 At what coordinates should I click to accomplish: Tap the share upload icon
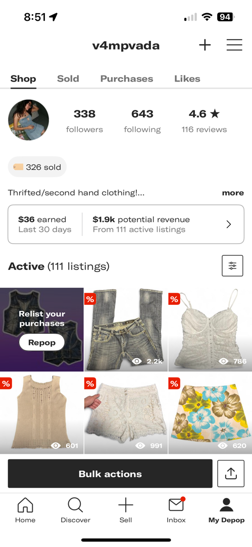[231, 474]
